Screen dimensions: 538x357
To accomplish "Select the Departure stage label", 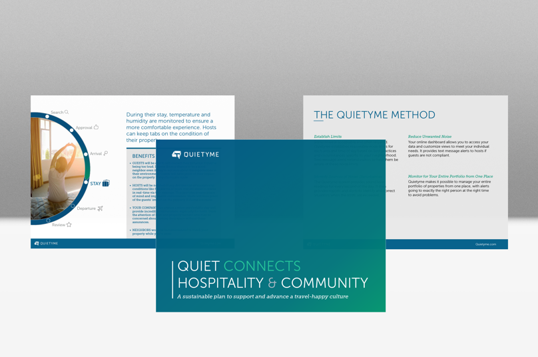I will pyautogui.click(x=86, y=208).
